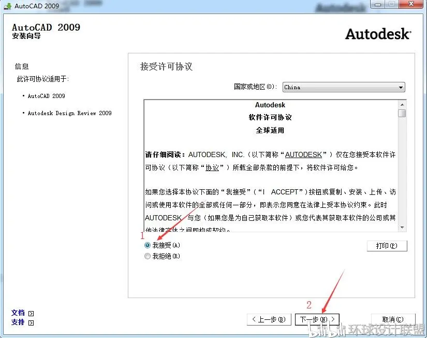
Task: Select the 我接受(A) radio button
Action: [x=148, y=245]
